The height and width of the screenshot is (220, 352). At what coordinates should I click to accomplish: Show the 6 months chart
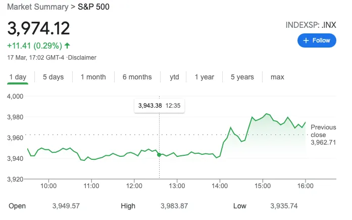coord(137,77)
